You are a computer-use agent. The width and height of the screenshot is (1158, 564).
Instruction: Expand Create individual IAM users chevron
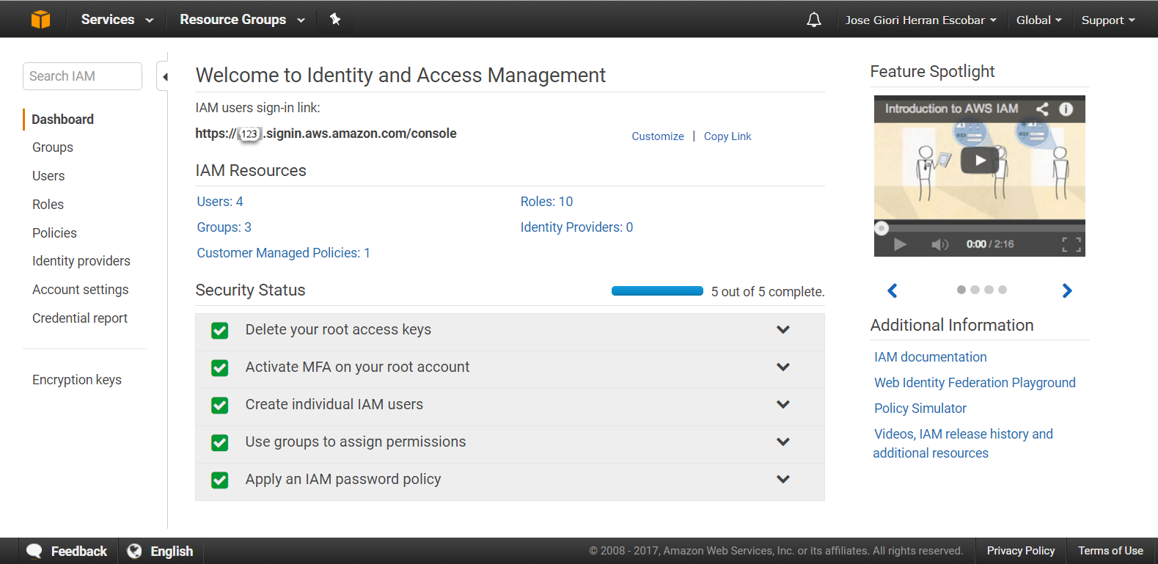[x=783, y=405]
